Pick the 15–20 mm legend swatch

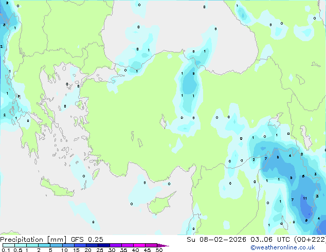click(80, 245)
